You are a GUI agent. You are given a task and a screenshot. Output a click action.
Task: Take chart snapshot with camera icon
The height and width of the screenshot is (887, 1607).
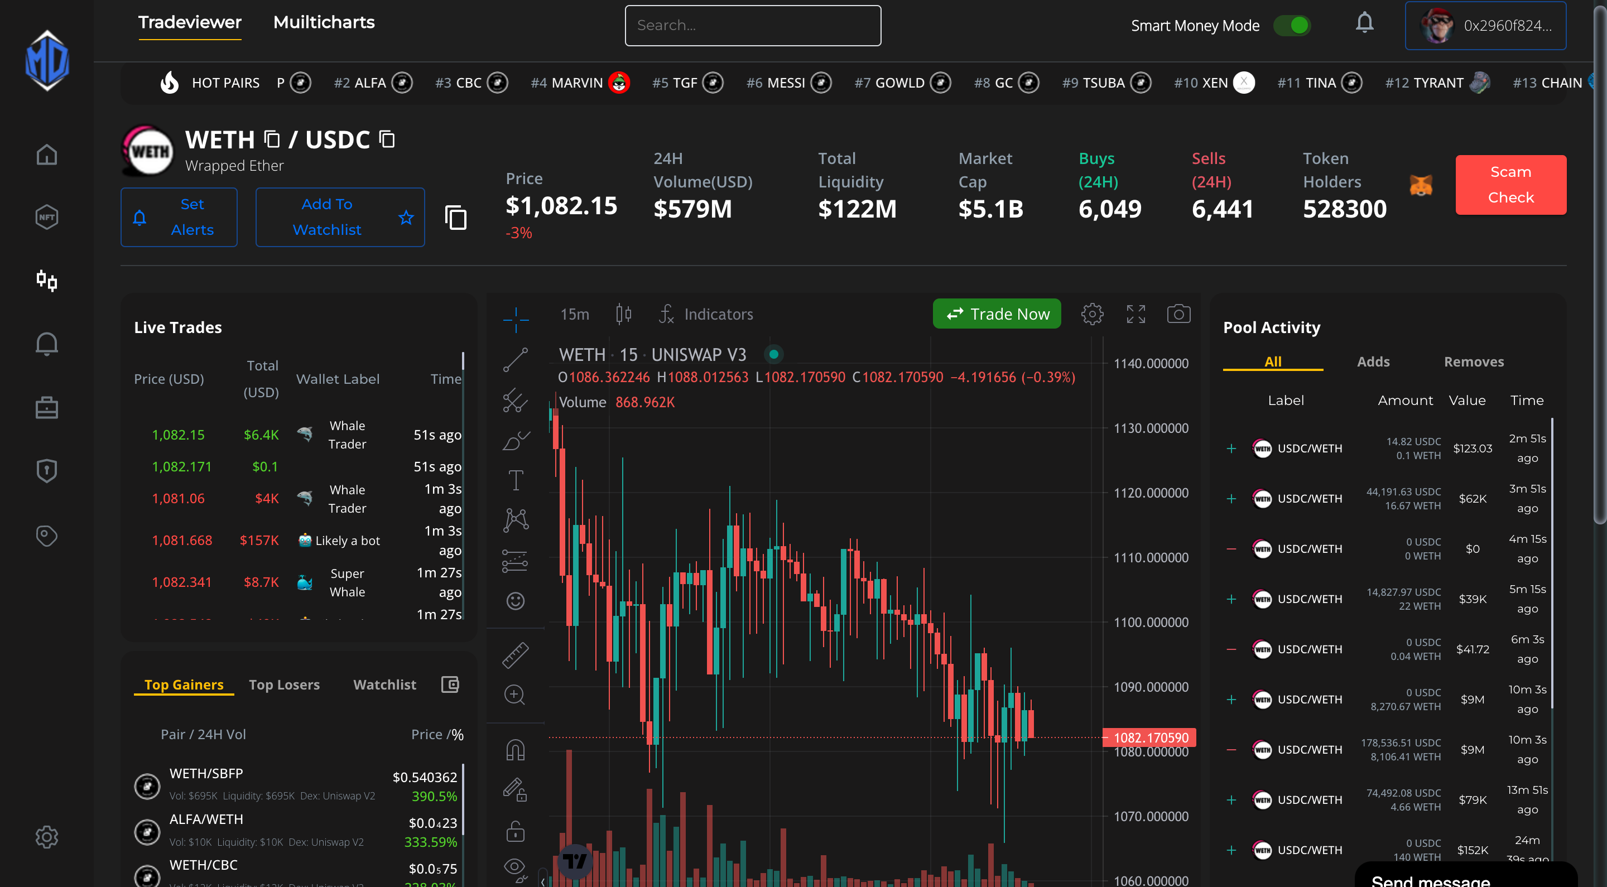[x=1178, y=314]
